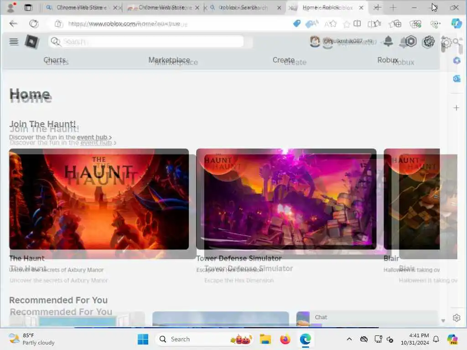Click the Roblox search field
The height and width of the screenshot is (350, 467).
tap(146, 41)
